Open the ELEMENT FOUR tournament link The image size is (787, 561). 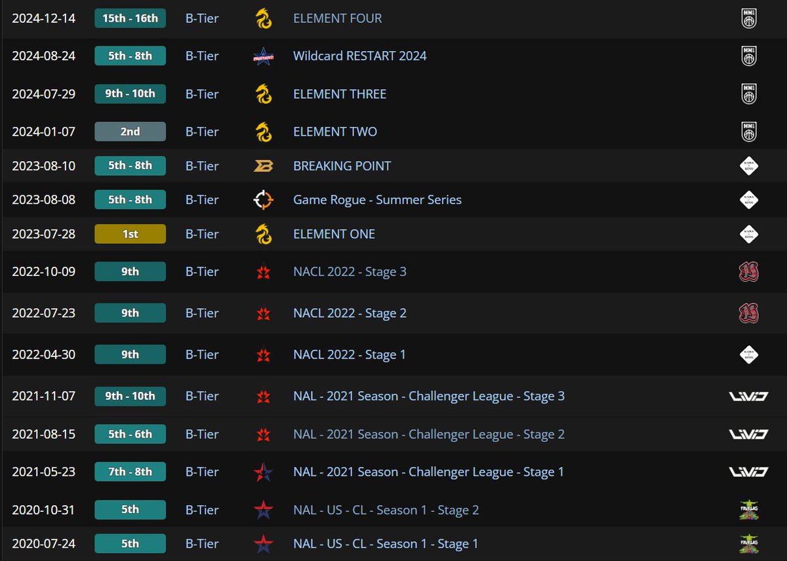click(x=337, y=18)
